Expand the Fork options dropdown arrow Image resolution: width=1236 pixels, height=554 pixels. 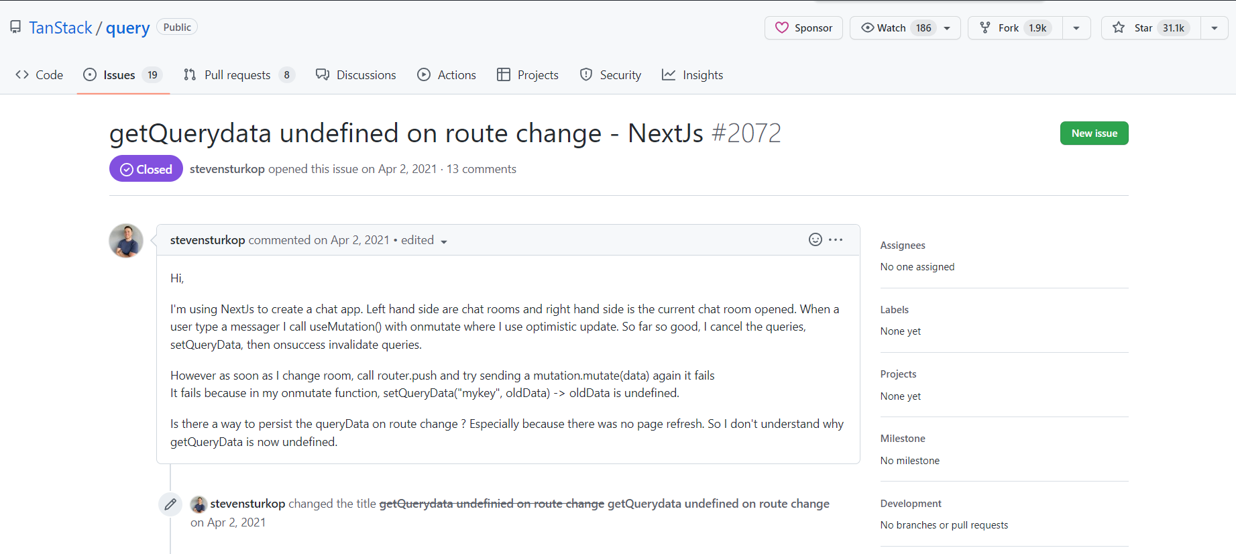point(1076,27)
